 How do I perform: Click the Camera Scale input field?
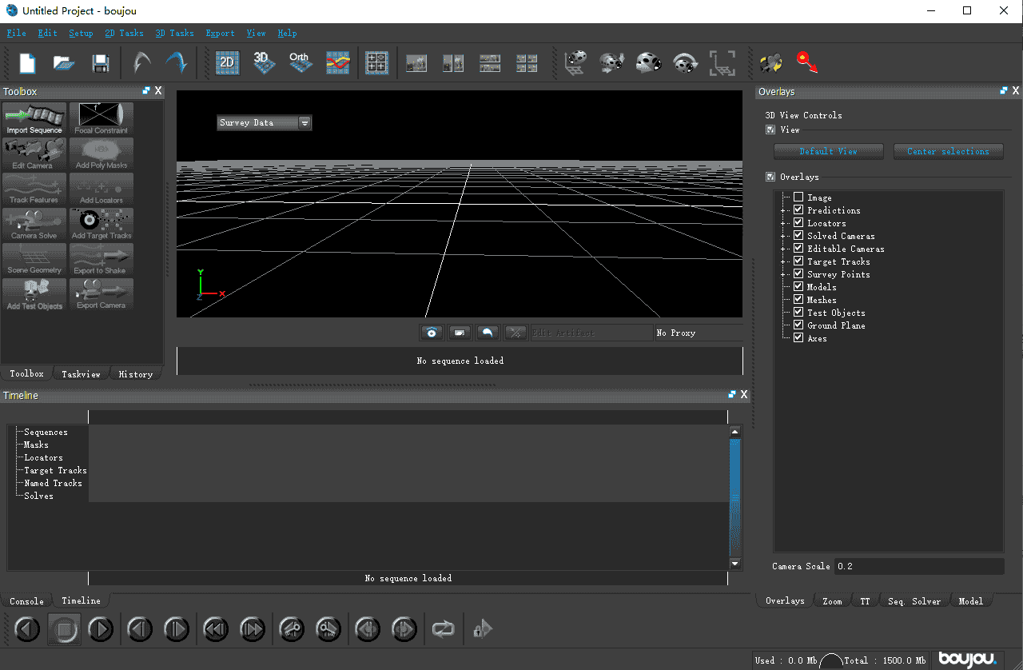[x=918, y=566]
